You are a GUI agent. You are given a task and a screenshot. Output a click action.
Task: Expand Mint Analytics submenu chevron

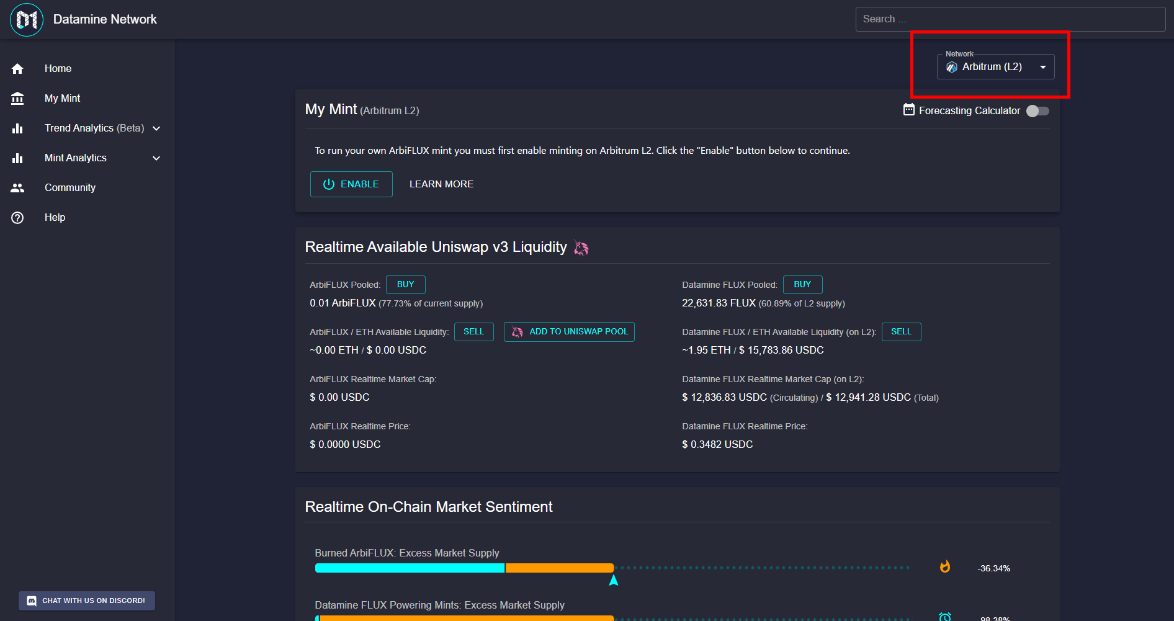tap(156, 158)
